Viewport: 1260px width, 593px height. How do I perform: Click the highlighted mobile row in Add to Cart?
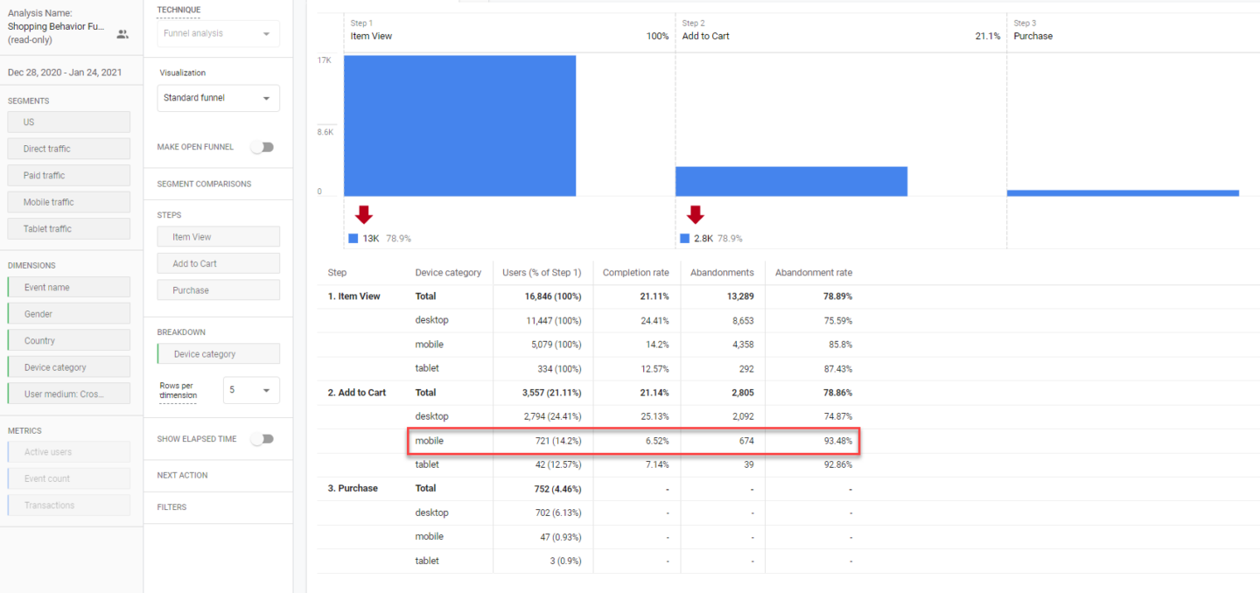(x=633, y=441)
